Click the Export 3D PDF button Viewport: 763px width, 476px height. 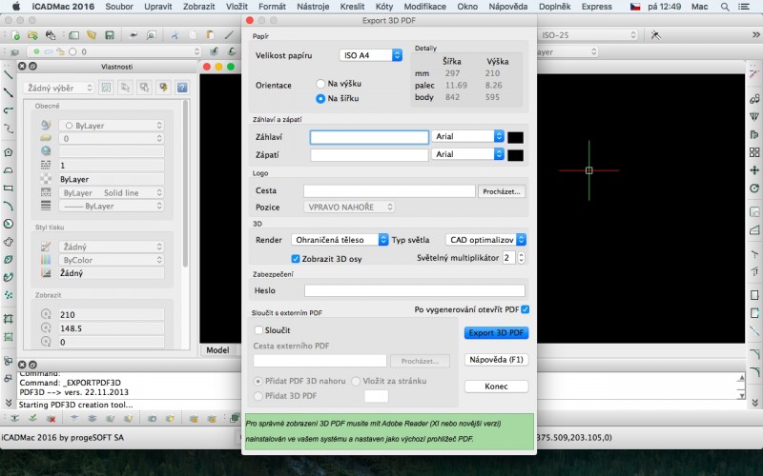point(496,332)
